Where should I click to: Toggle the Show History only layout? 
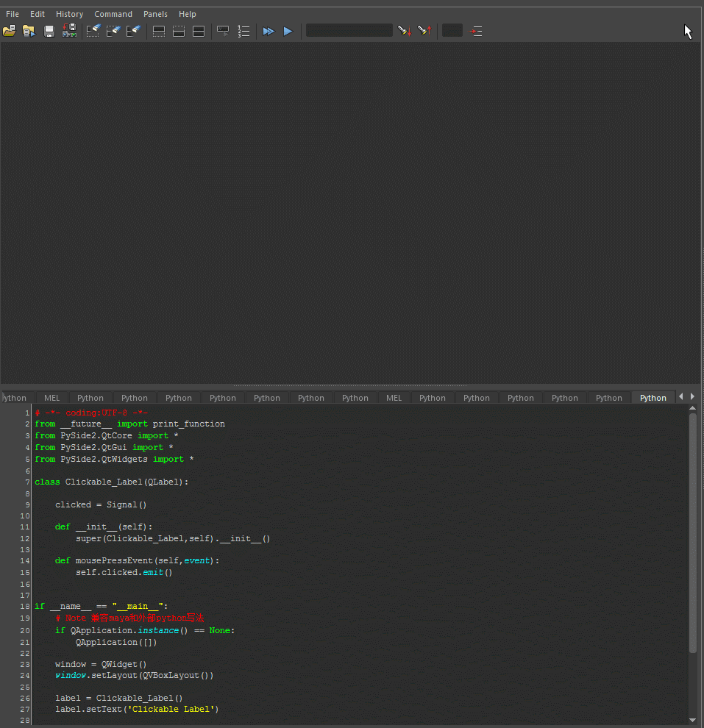point(158,31)
